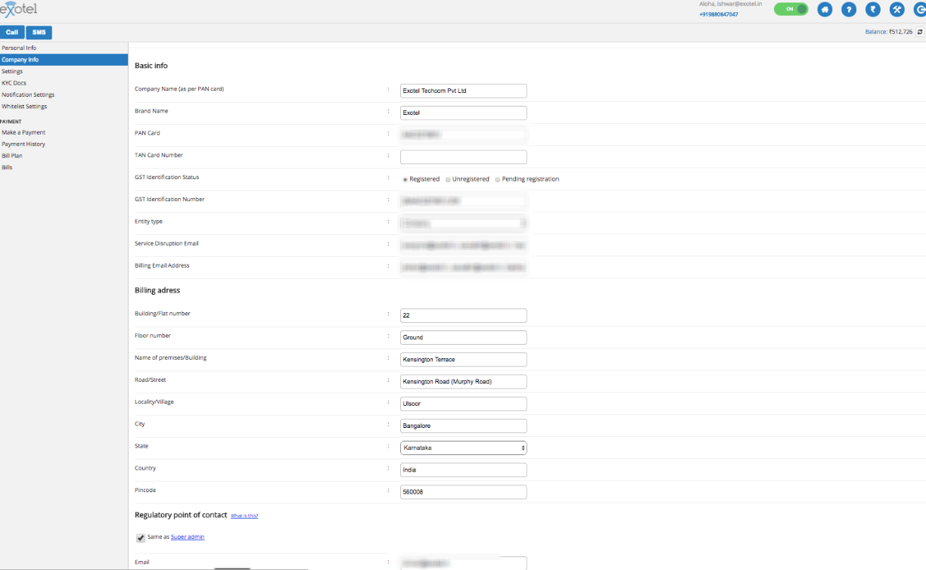The width and height of the screenshot is (926, 570).
Task: Click the regulatory contact Email field
Action: 463,563
